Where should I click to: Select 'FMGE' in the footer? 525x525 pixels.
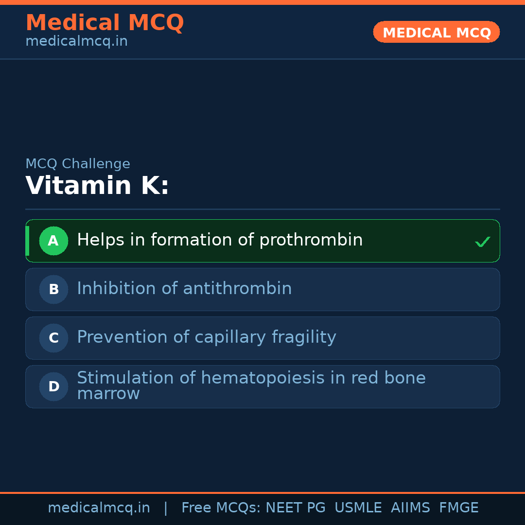(x=458, y=508)
